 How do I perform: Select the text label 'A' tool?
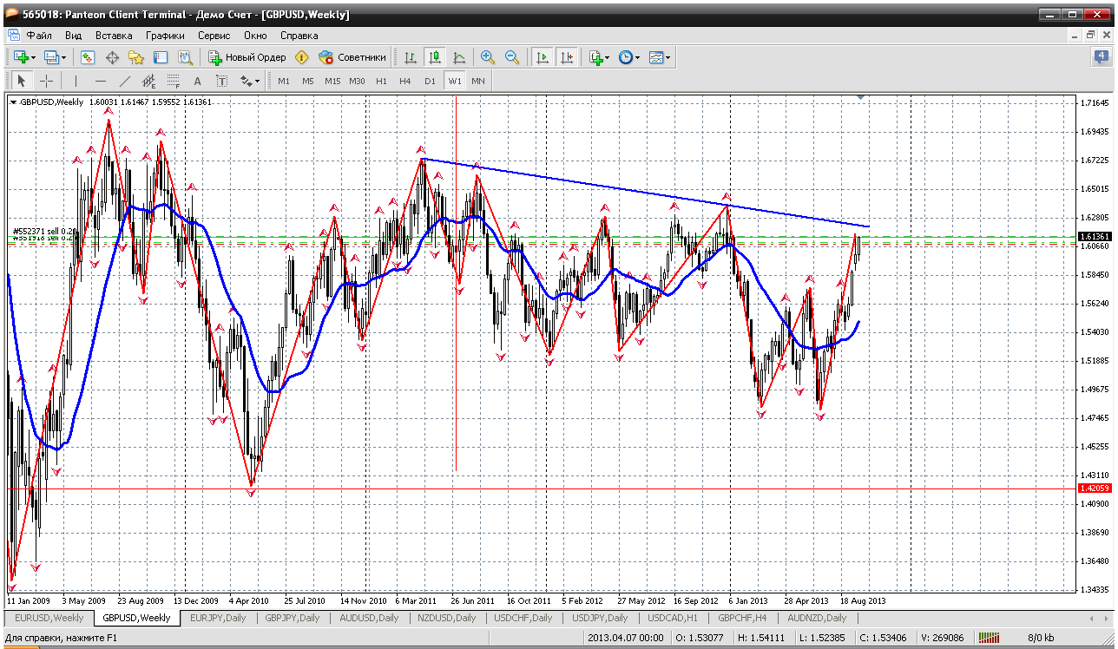coord(197,81)
